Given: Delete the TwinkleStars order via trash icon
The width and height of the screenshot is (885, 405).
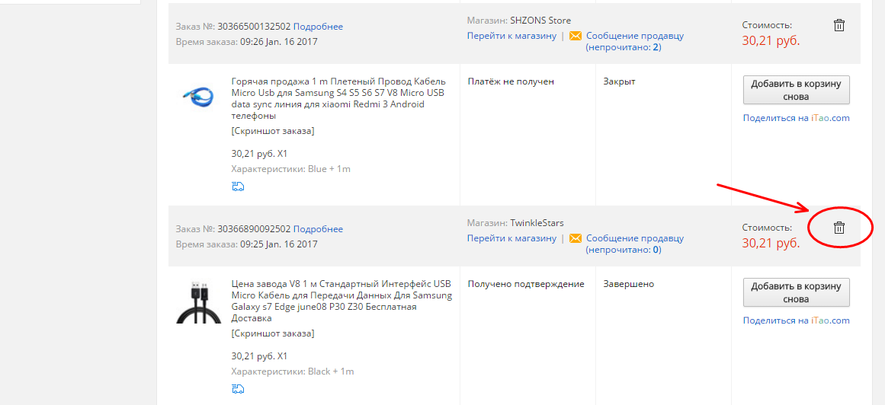Looking at the screenshot, I should coord(839,228).
